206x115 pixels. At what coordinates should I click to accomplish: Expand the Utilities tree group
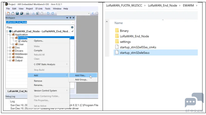pos(10,57)
